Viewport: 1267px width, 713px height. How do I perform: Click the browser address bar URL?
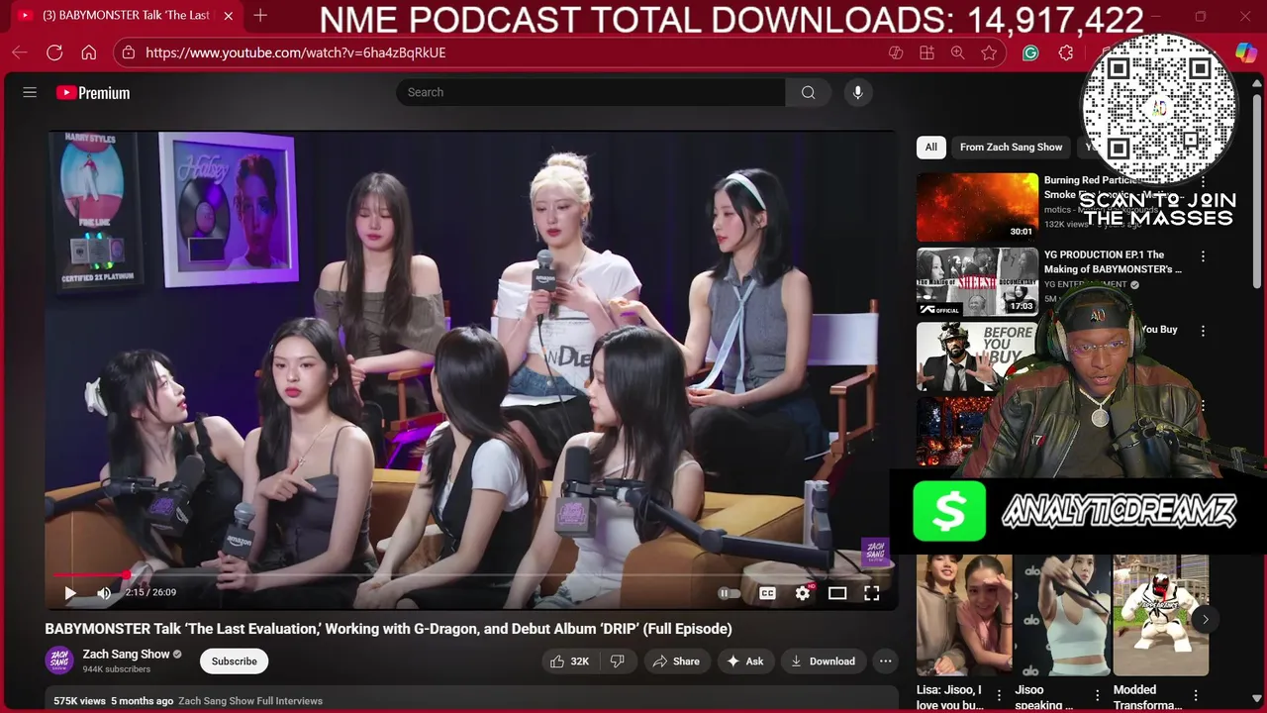point(296,52)
